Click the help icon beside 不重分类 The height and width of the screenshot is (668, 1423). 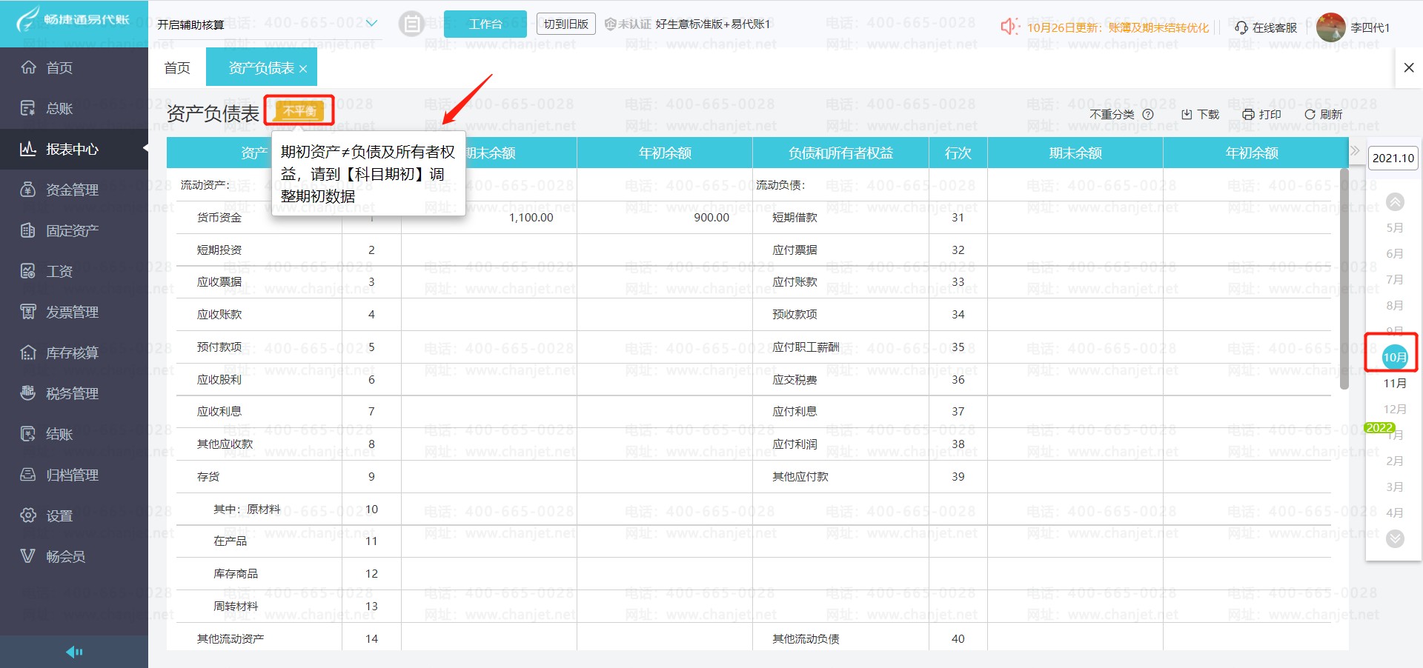click(1148, 115)
